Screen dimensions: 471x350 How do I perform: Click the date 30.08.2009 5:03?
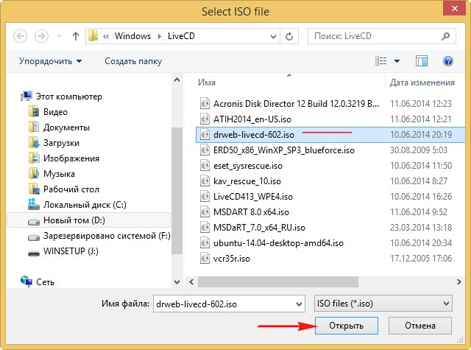tap(419, 150)
